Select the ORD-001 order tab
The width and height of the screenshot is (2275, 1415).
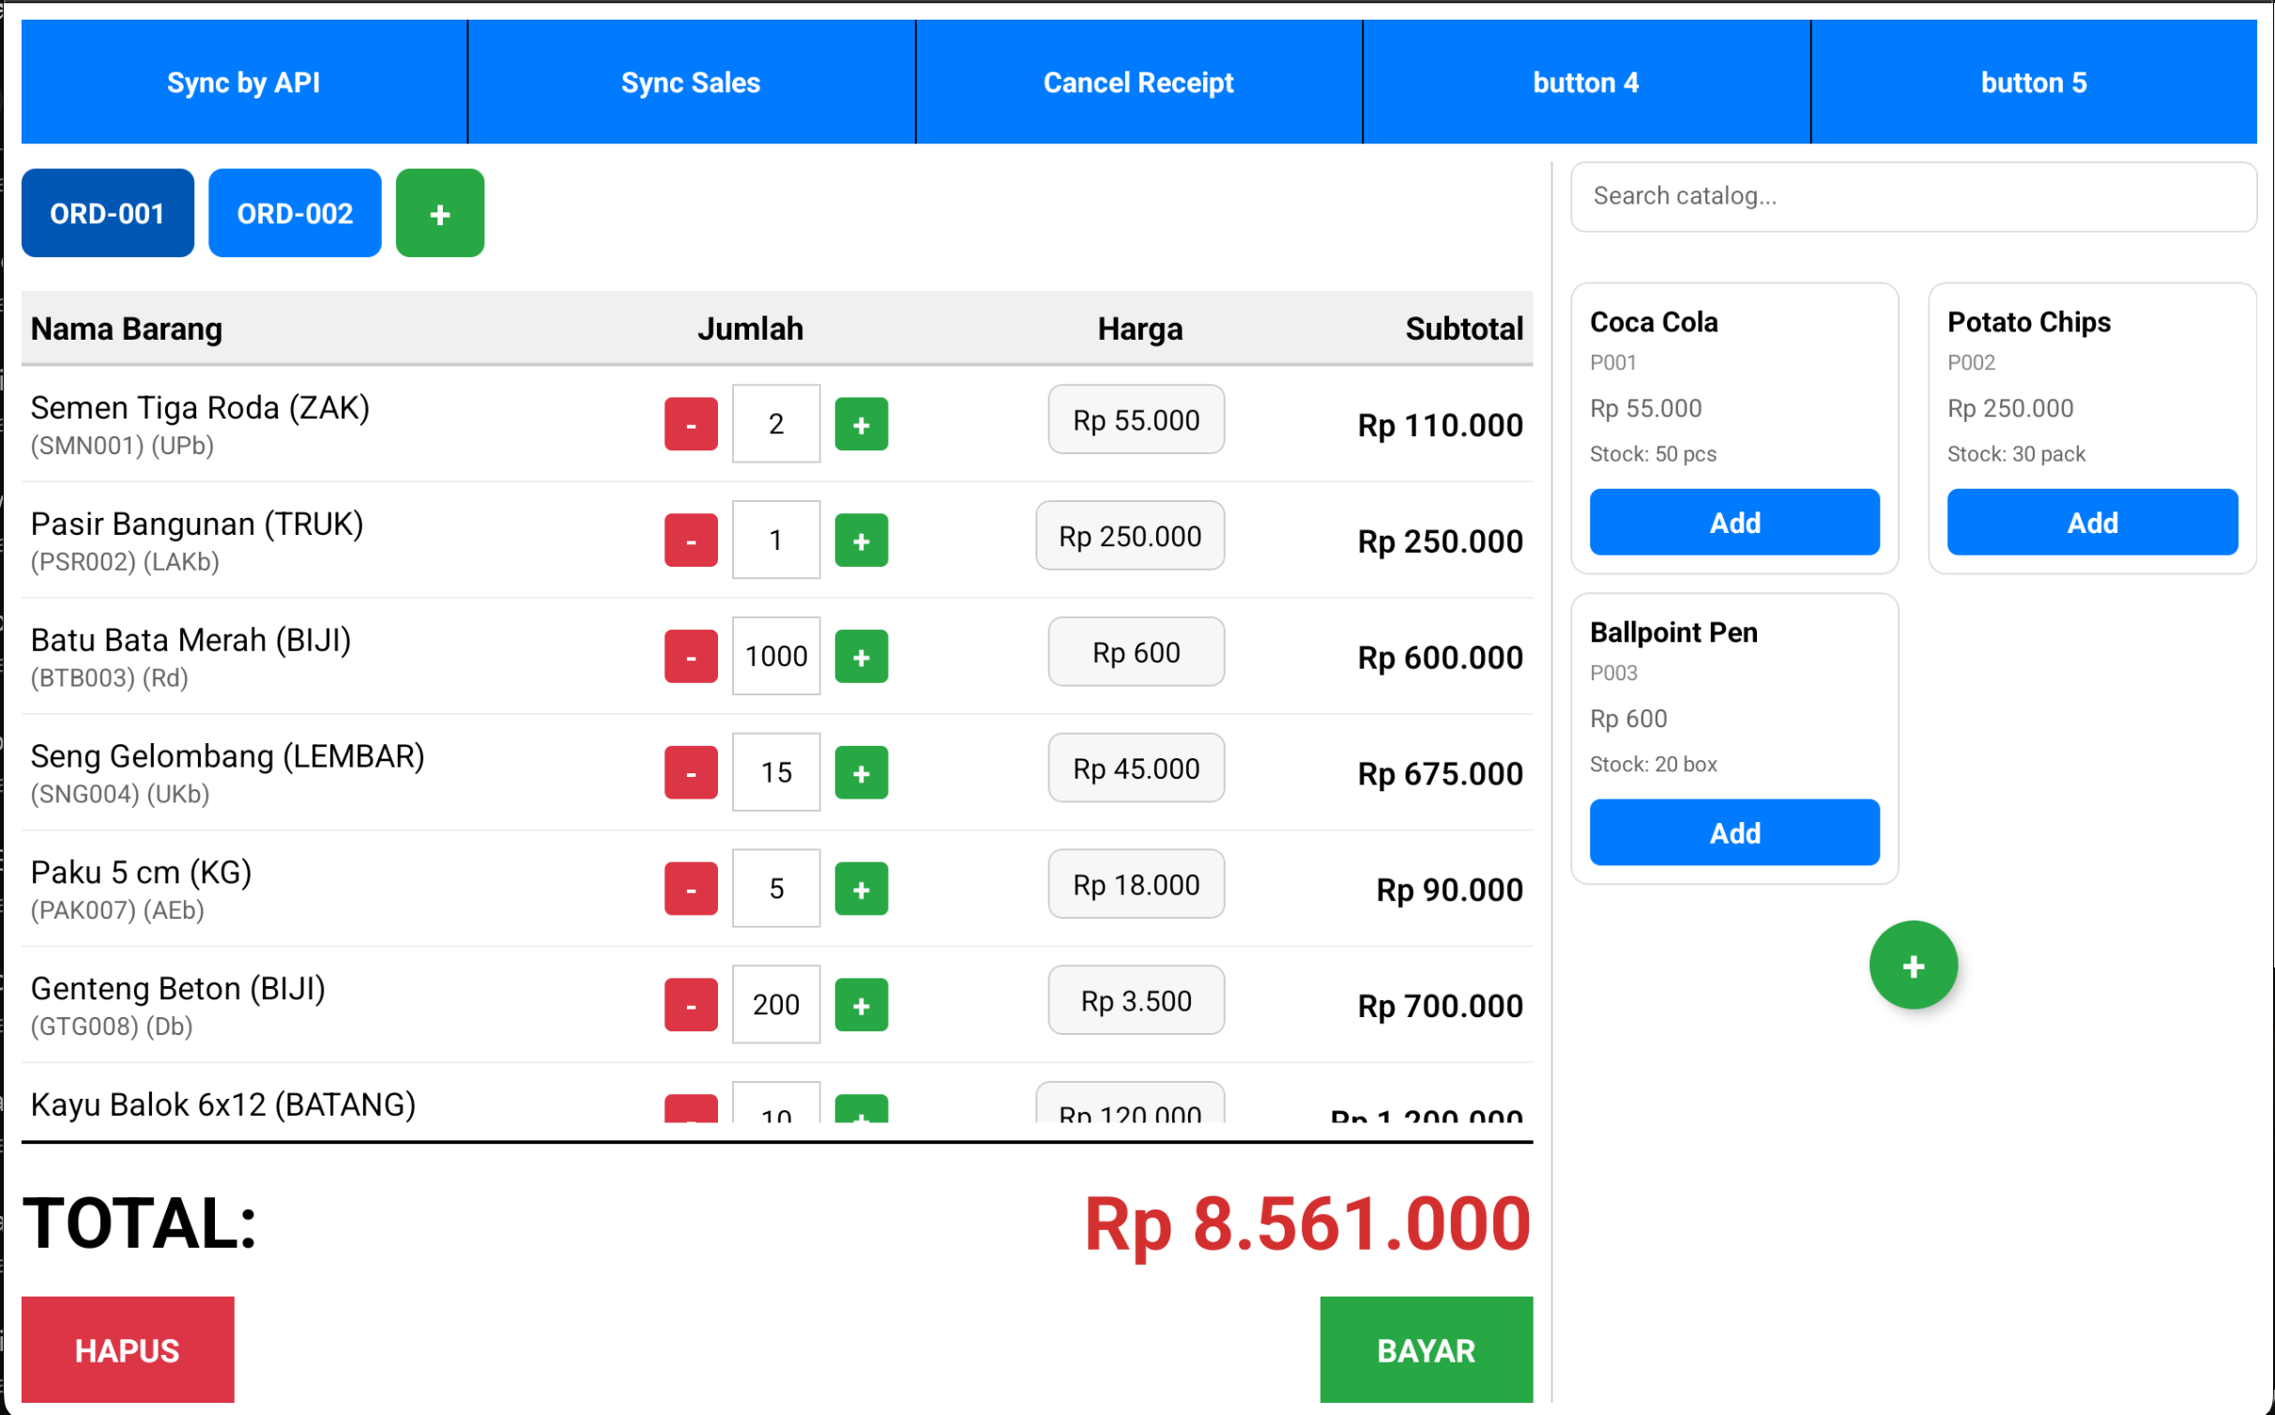pyautogui.click(x=107, y=212)
